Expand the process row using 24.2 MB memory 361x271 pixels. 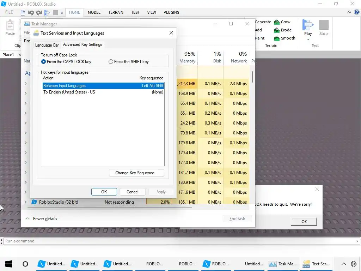25,123
